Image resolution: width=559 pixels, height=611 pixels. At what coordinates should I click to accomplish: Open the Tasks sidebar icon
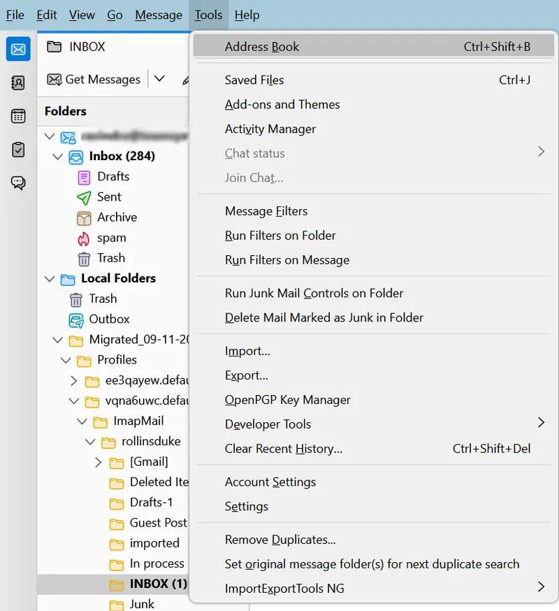click(18, 149)
